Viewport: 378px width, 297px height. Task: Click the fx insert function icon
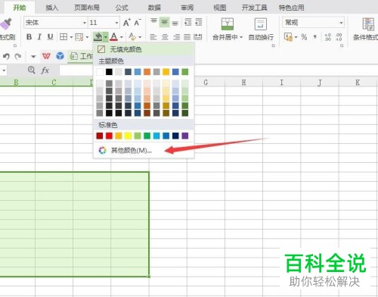pos(45,70)
